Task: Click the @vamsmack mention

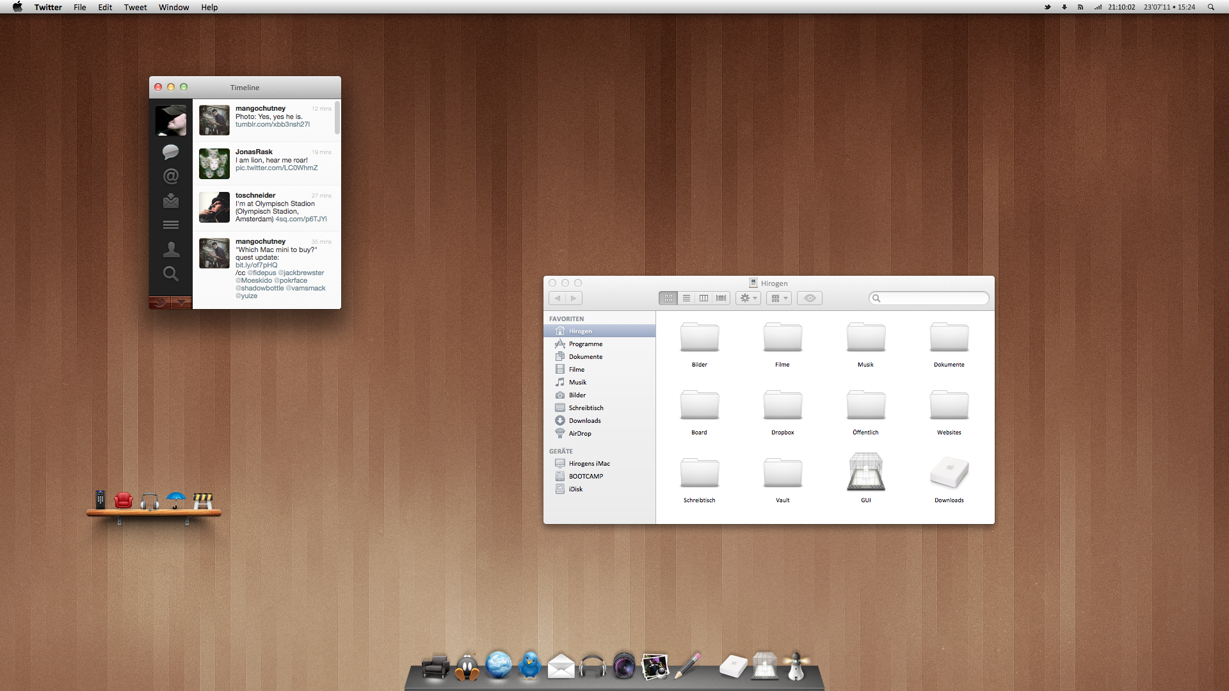Action: (x=305, y=289)
